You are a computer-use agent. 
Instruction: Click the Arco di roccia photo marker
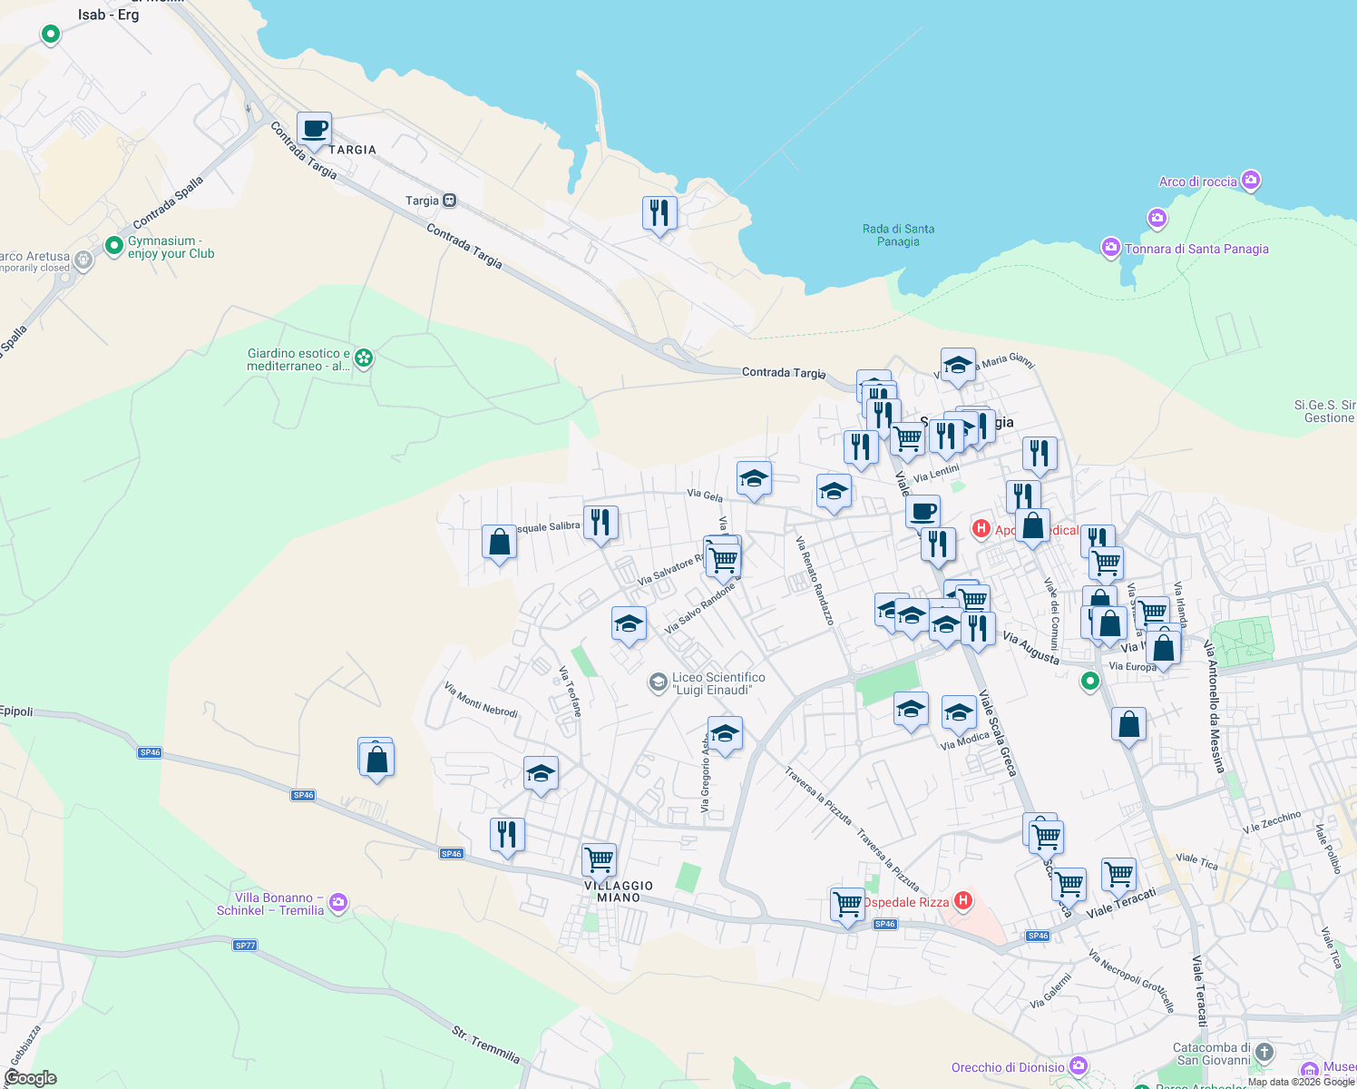click(1252, 181)
